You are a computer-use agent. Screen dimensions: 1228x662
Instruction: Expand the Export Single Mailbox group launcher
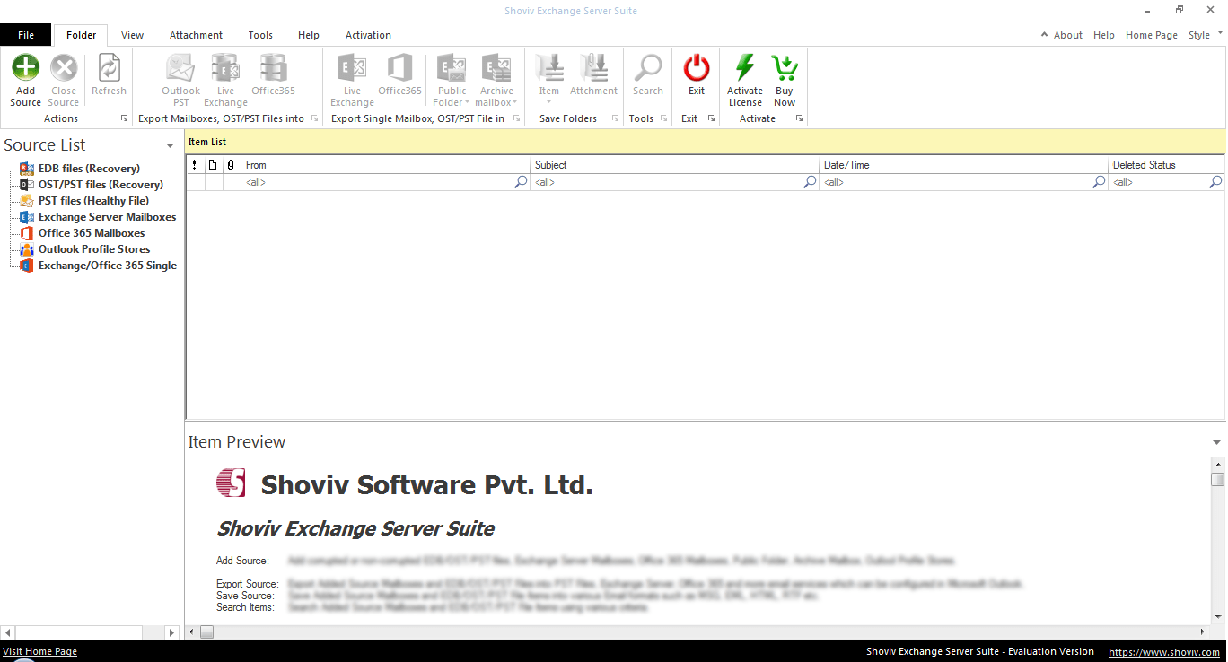tap(515, 118)
